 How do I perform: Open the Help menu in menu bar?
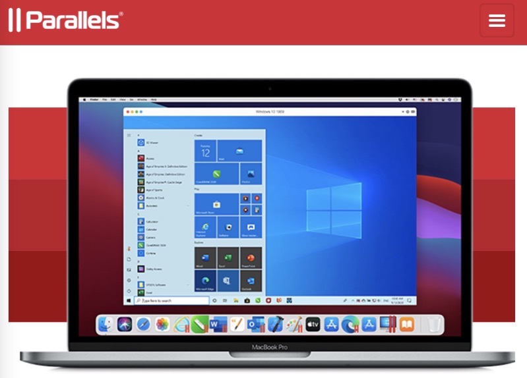(x=154, y=99)
